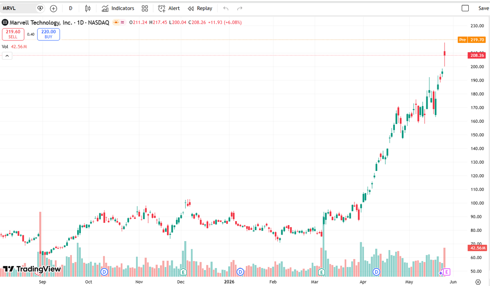Click the Jun label on the time axis
Viewport: 490px width, 286px height.
(453, 282)
